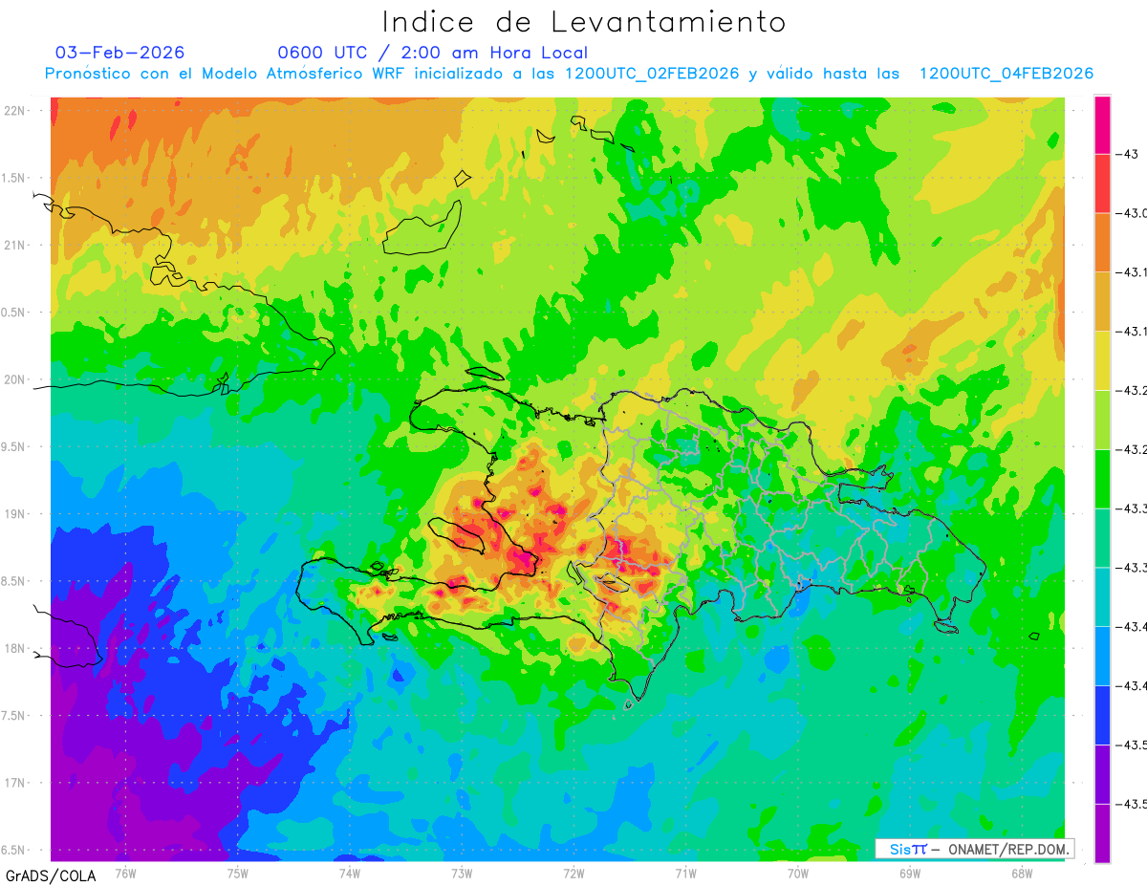Image resolution: width=1147 pixels, height=886 pixels.
Task: Click the "20N" latitude label
Action: coord(14,379)
